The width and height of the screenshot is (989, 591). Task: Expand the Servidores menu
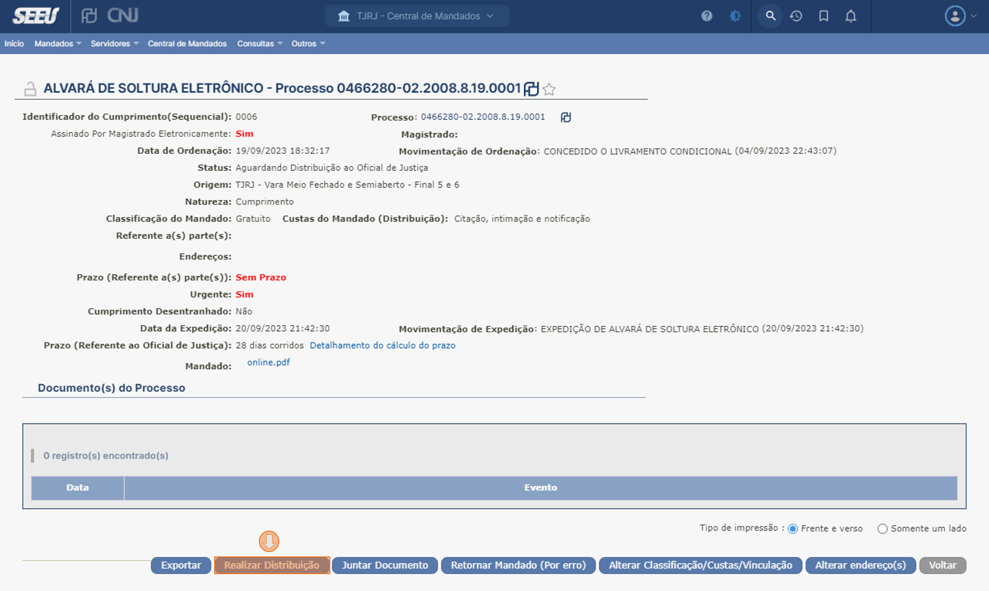(x=115, y=44)
